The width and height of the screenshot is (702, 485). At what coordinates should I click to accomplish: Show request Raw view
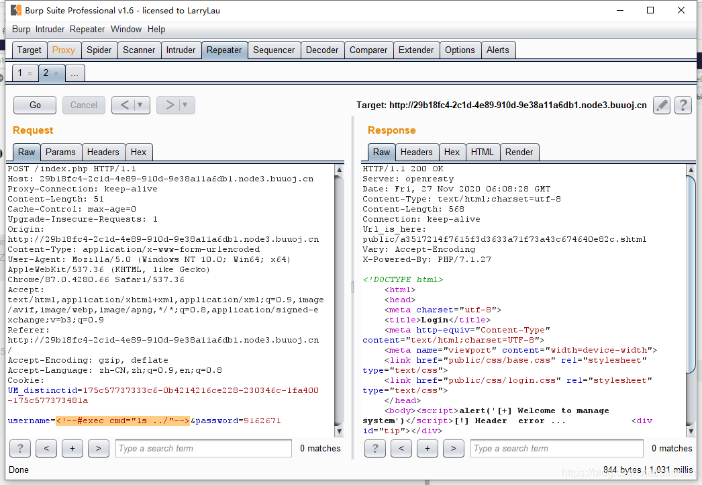coord(26,152)
